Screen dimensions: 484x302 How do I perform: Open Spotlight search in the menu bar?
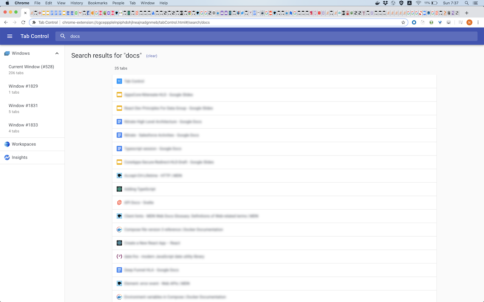point(467,3)
